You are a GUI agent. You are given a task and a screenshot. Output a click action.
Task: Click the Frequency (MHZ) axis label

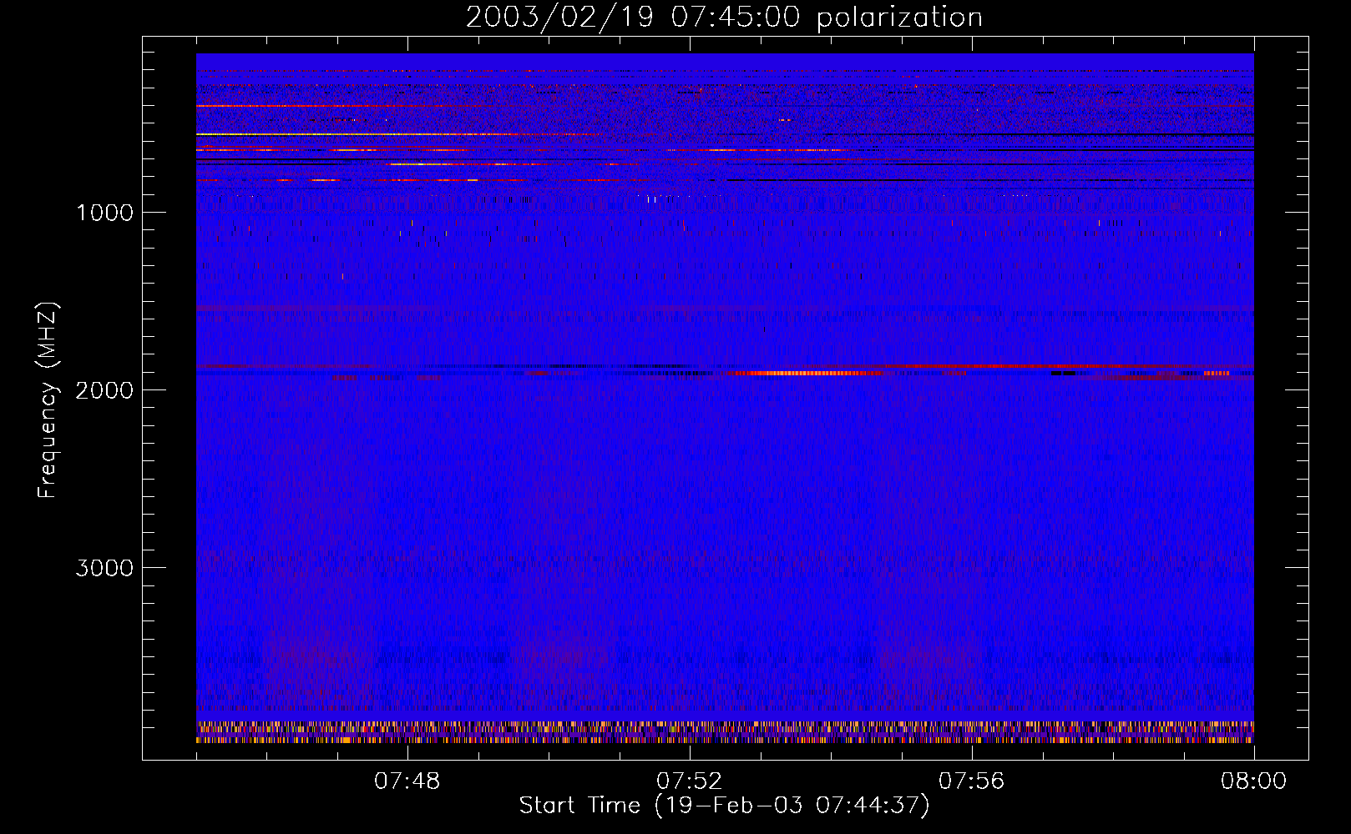pyautogui.click(x=48, y=400)
